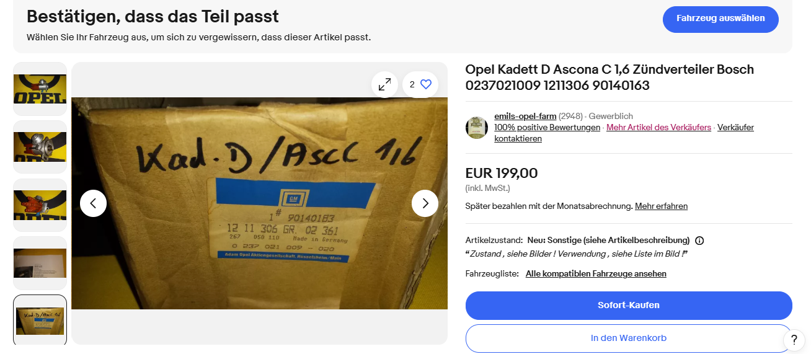Add item with In den Warenkorb

[629, 339]
